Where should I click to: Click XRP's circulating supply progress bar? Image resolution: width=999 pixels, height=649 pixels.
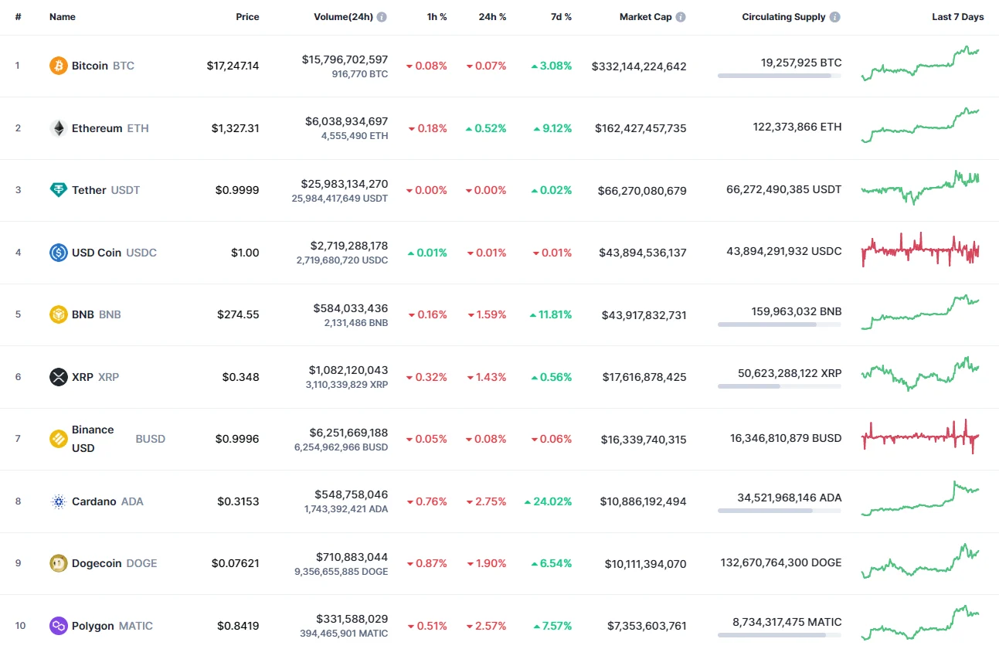780,386
